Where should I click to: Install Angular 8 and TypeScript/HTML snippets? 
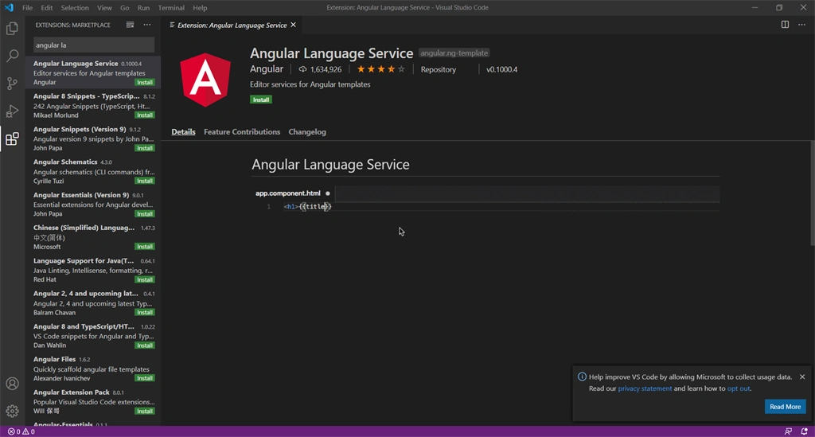145,345
